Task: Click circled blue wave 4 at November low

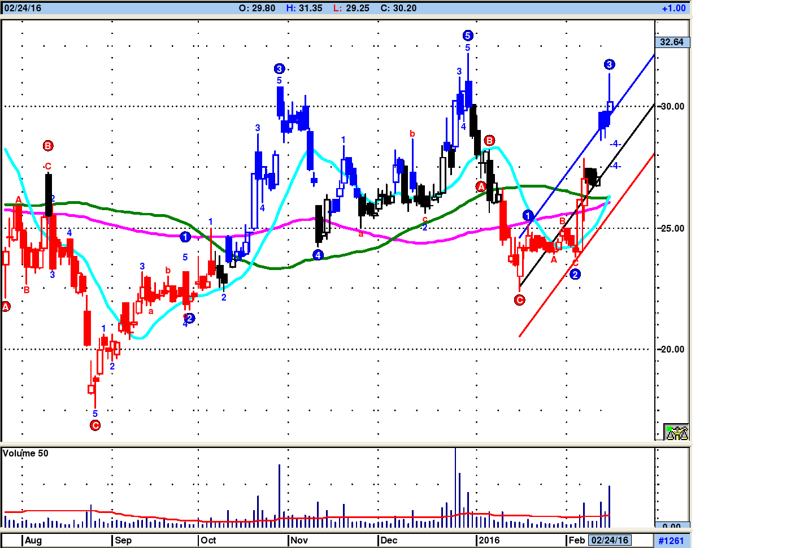Action: tap(318, 255)
